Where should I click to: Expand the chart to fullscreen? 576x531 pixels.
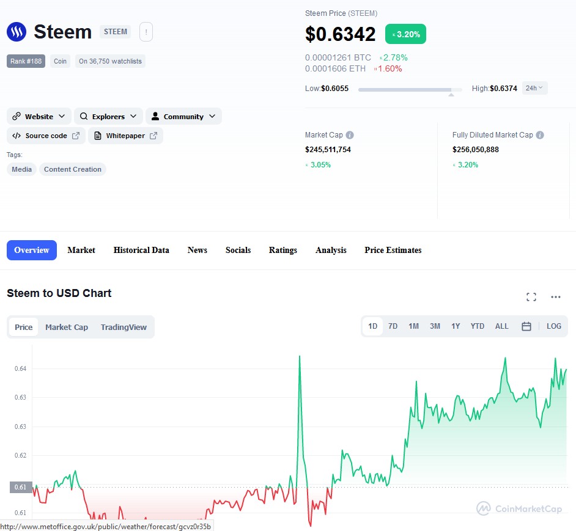[x=531, y=297]
